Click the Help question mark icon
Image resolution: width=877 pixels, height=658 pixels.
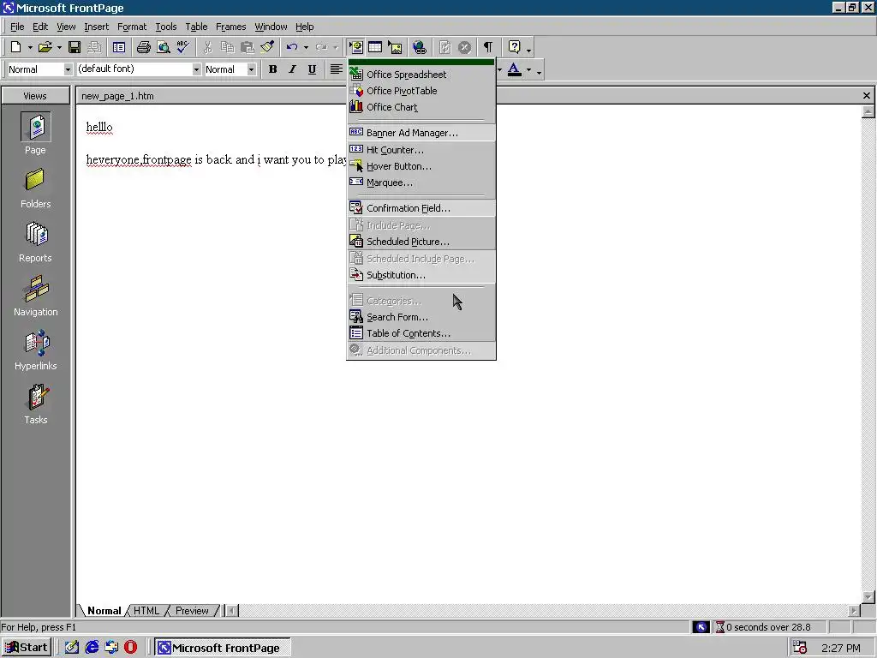pyautogui.click(x=515, y=48)
